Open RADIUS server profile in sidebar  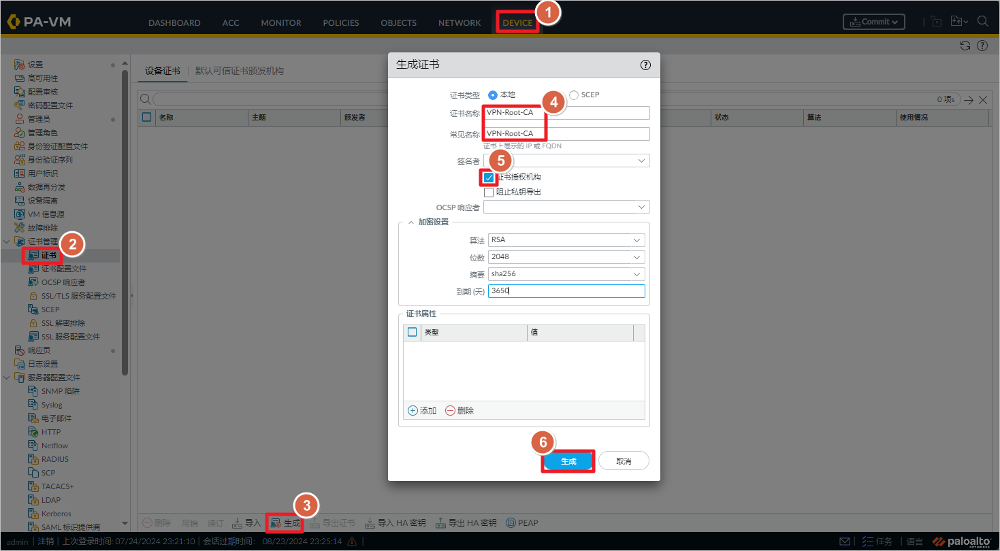click(x=54, y=459)
